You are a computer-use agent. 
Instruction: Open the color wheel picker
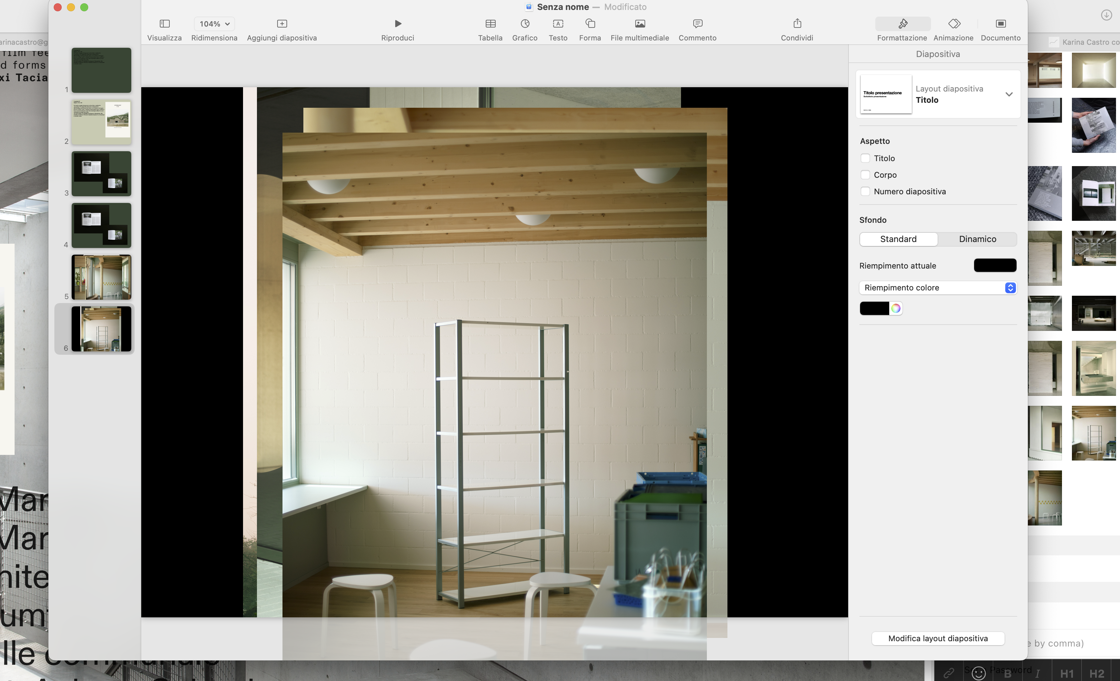point(896,309)
